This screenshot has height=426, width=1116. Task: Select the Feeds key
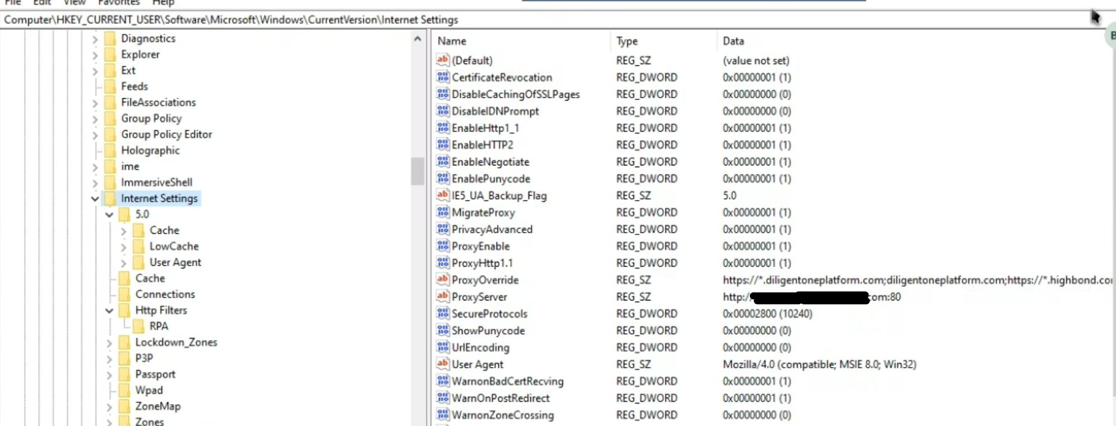(135, 86)
